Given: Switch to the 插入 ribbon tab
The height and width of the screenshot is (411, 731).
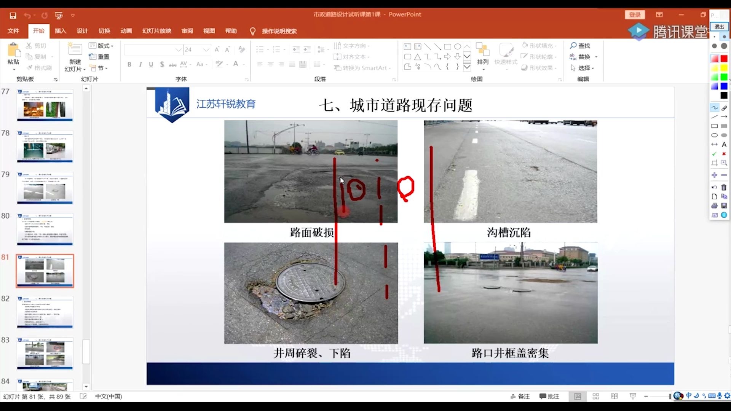Looking at the screenshot, I should pos(61,31).
